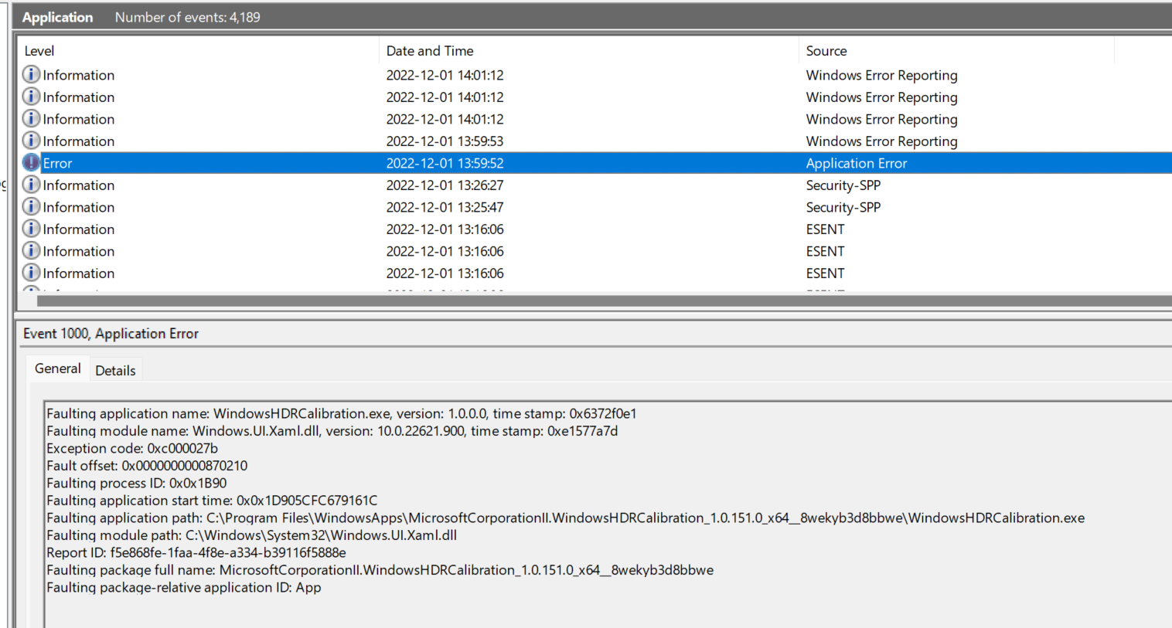1172x628 pixels.
Task: Click the Faulting application path line
Action: pos(564,518)
